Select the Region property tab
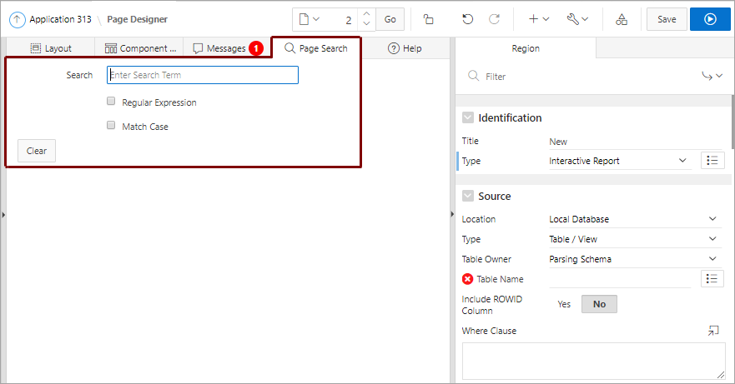The width and height of the screenshot is (735, 384). (x=526, y=48)
